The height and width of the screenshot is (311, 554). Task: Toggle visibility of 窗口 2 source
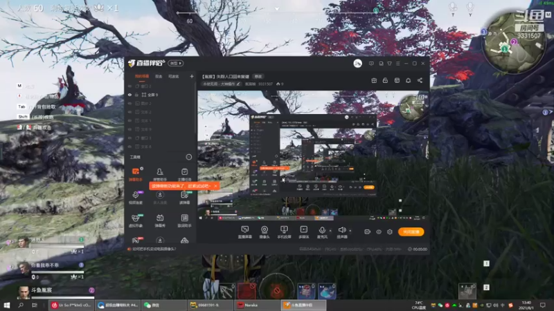[129, 86]
